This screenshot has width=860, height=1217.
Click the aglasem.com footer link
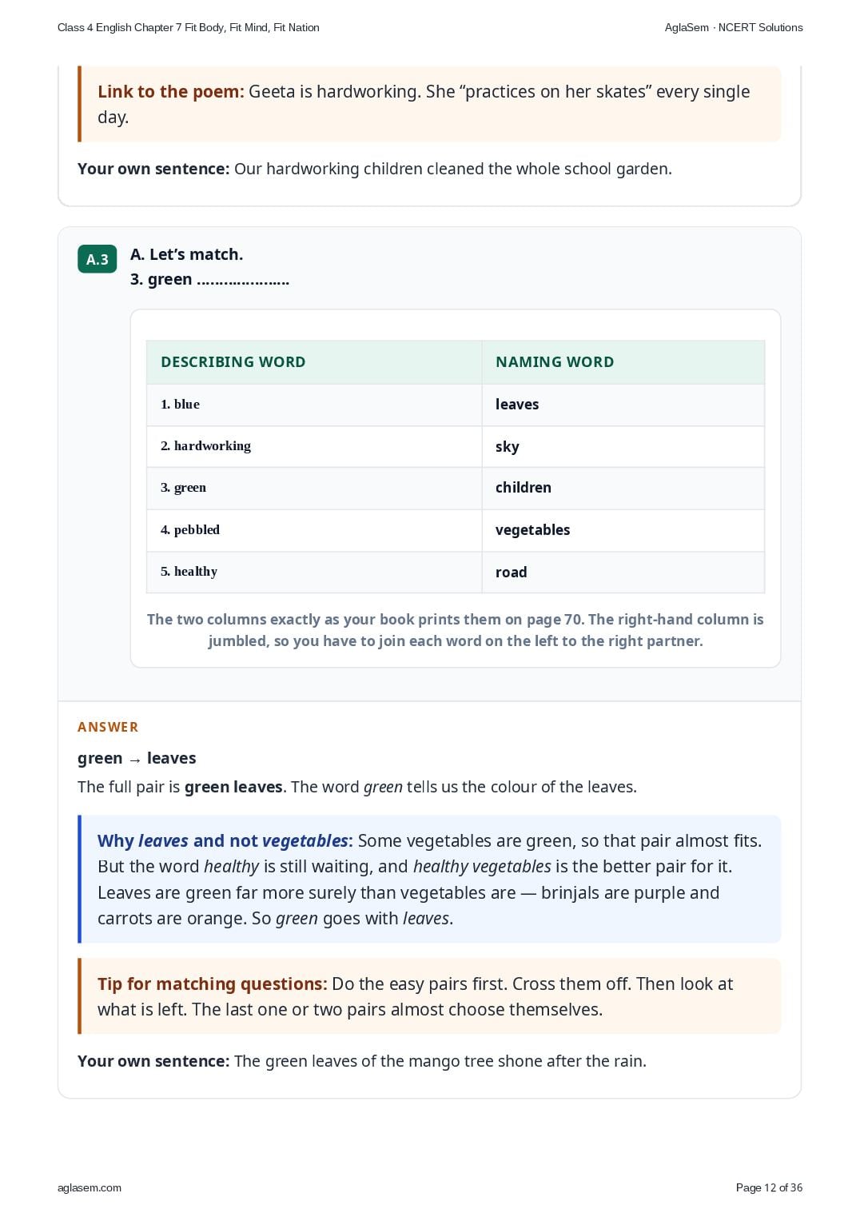(90, 1187)
